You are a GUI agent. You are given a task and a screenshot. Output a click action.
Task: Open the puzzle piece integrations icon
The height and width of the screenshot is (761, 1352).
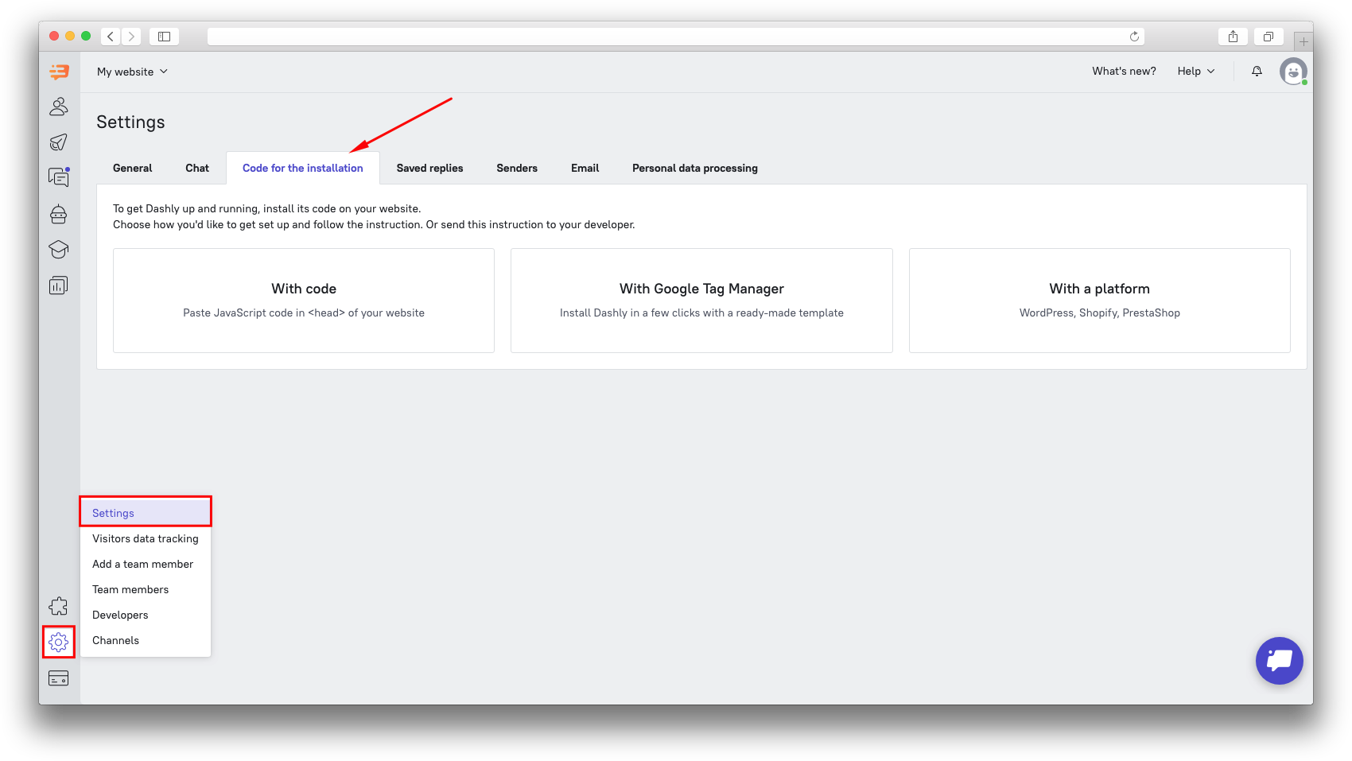pyautogui.click(x=59, y=607)
